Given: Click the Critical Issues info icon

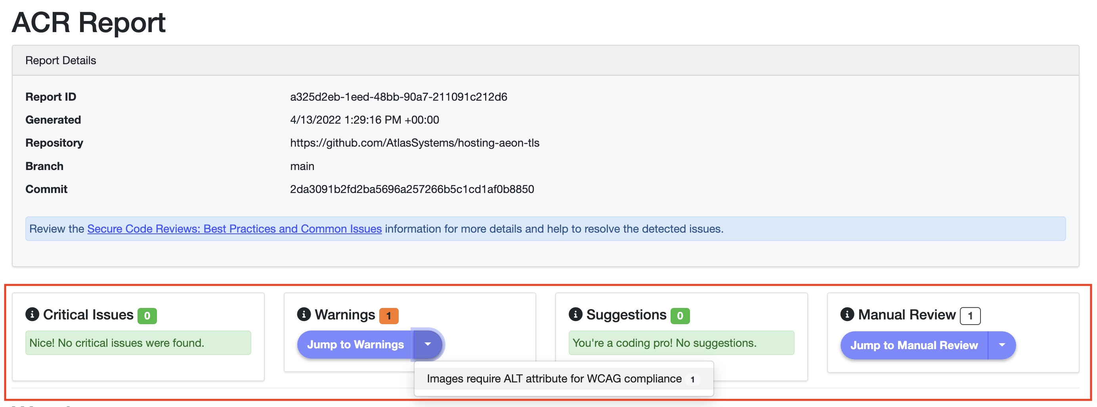Looking at the screenshot, I should coord(33,315).
